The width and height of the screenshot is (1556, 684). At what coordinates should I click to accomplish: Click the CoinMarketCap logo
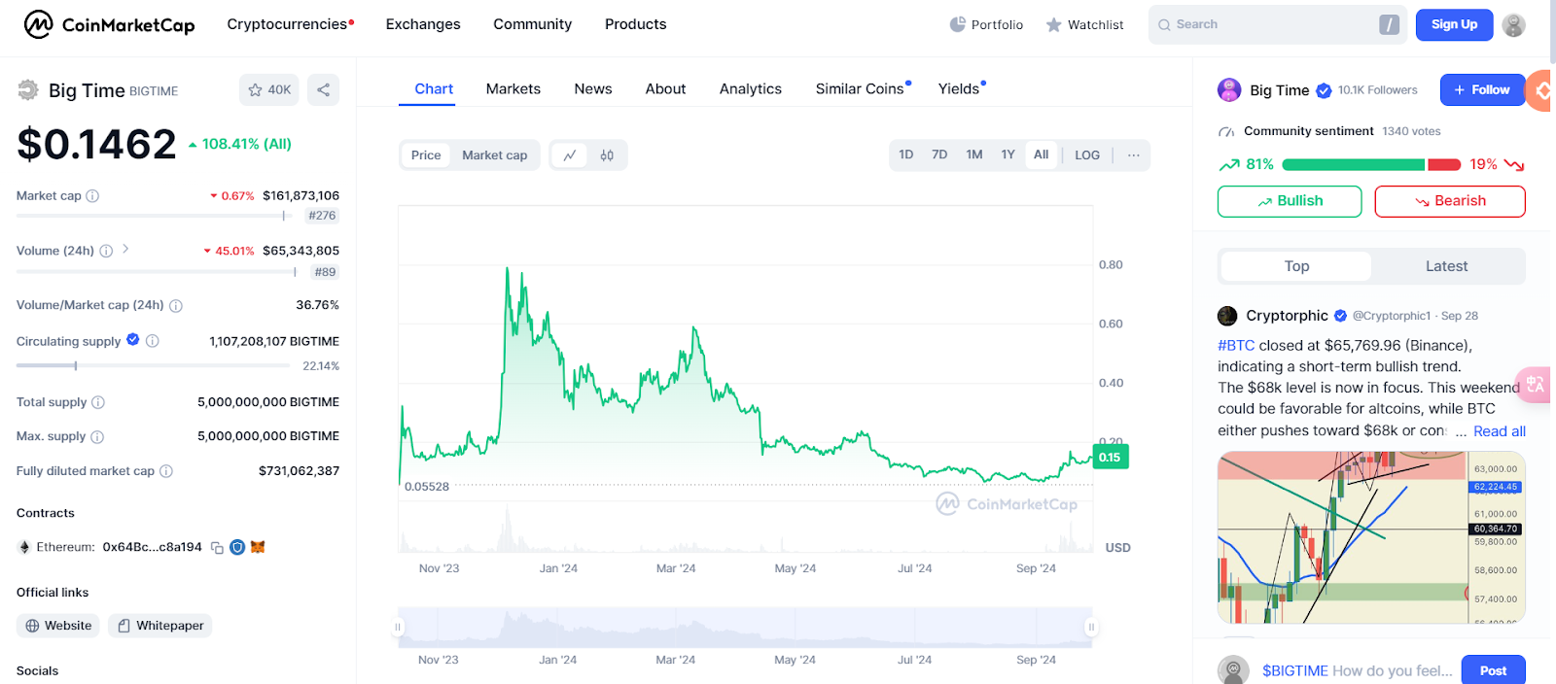109,24
